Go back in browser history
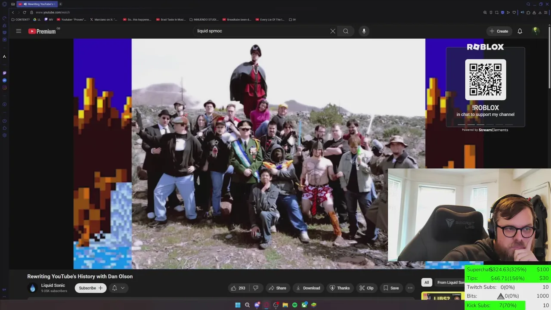Image resolution: width=551 pixels, height=310 pixels. [x=12, y=12]
